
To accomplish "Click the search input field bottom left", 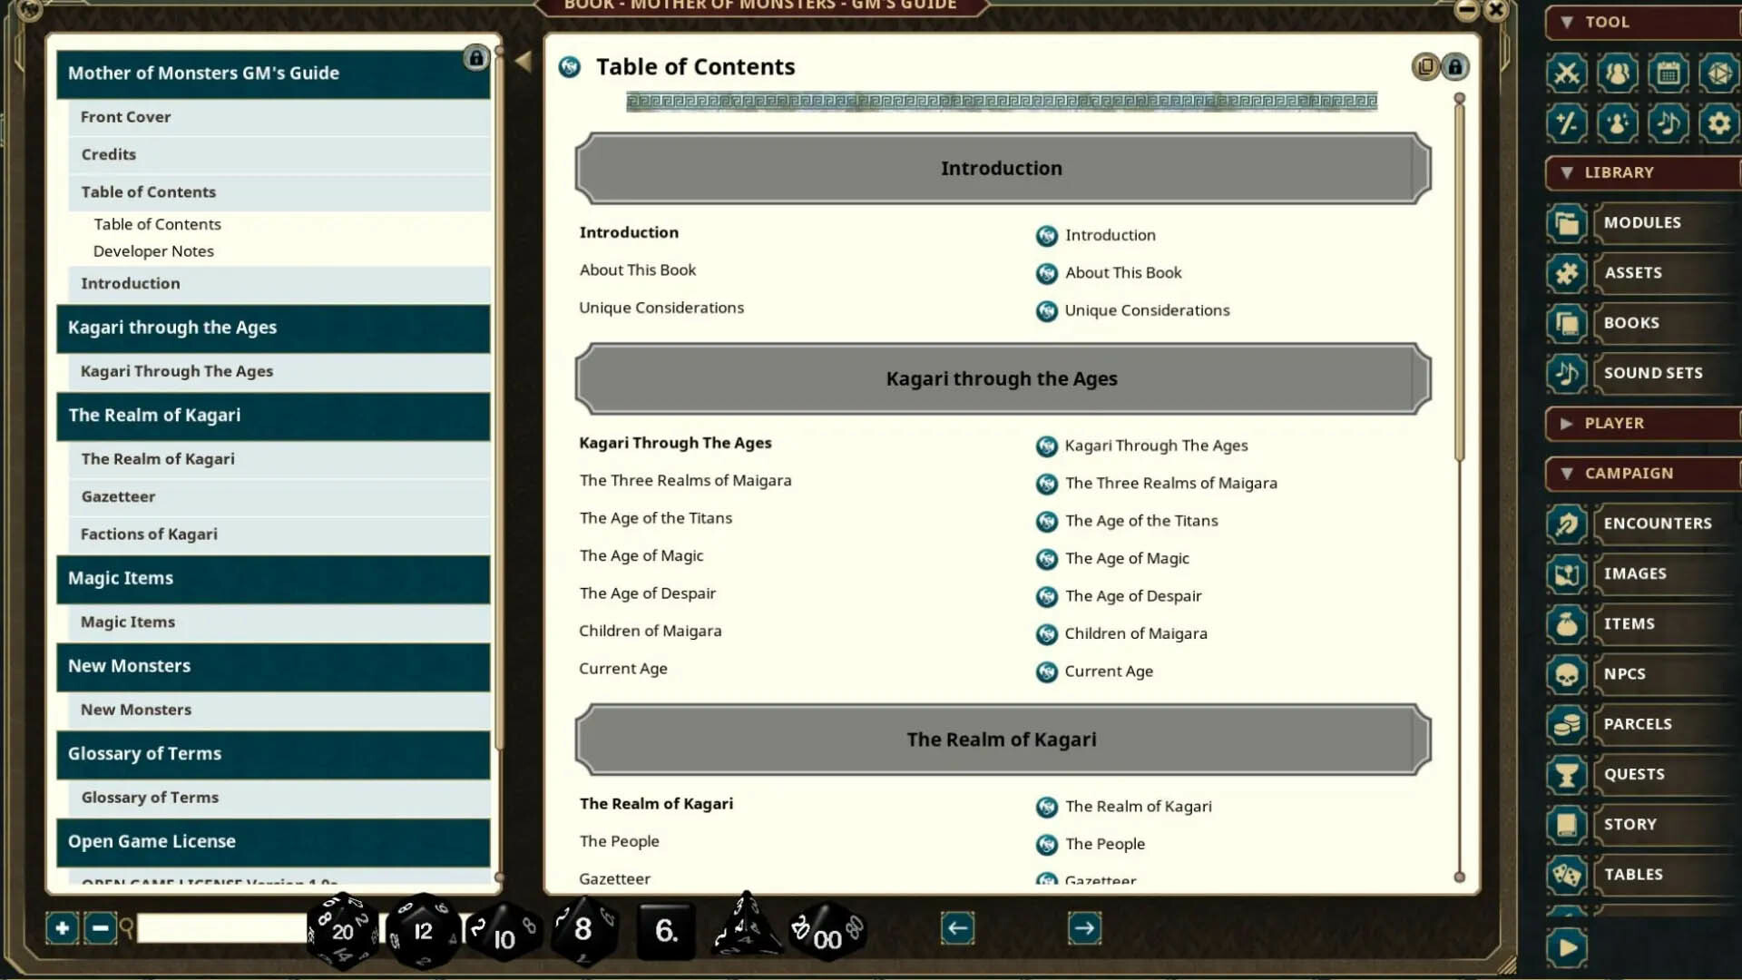I will (x=218, y=929).
